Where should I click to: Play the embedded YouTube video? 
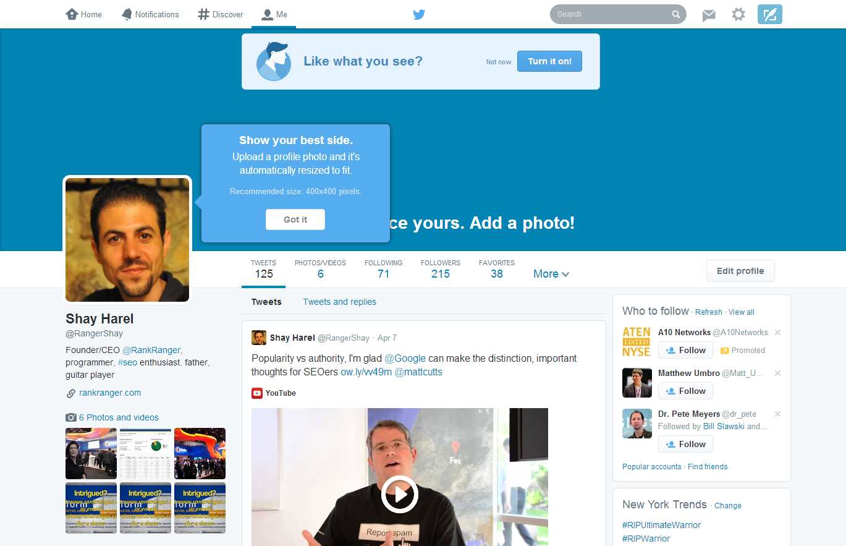399,494
